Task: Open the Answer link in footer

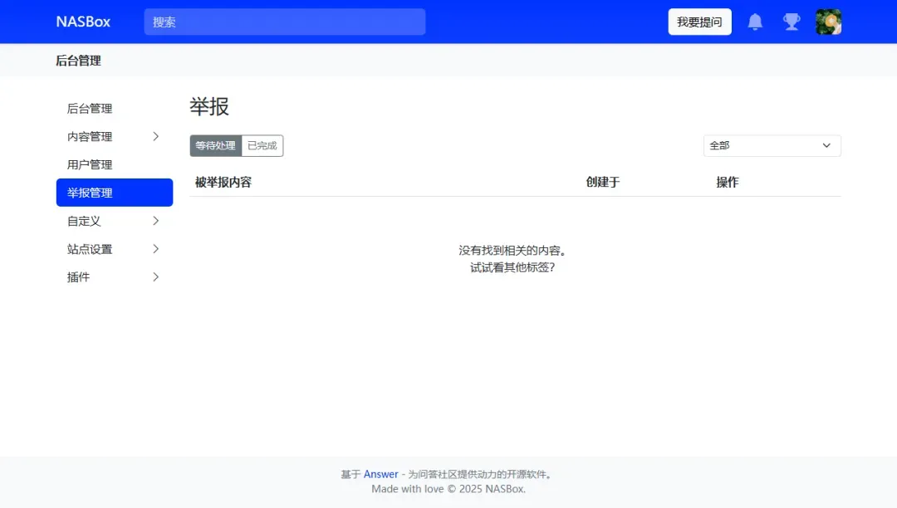Action: tap(380, 474)
